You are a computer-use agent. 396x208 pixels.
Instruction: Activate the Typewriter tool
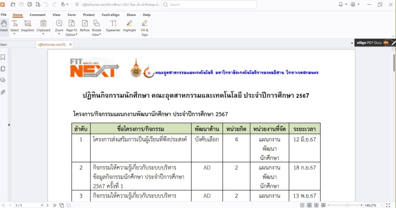(113, 26)
